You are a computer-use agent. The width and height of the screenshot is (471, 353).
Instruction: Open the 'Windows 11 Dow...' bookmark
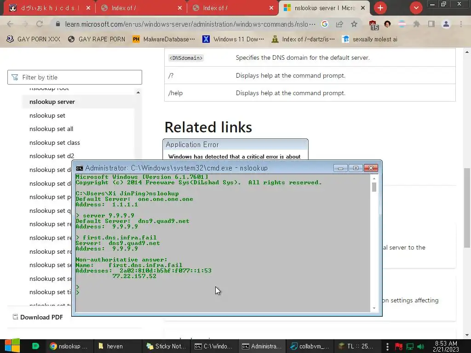click(x=233, y=39)
